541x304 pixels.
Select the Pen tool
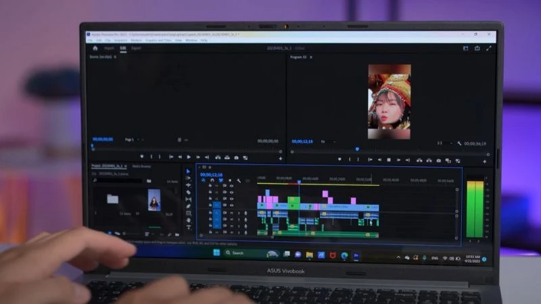tap(188, 206)
